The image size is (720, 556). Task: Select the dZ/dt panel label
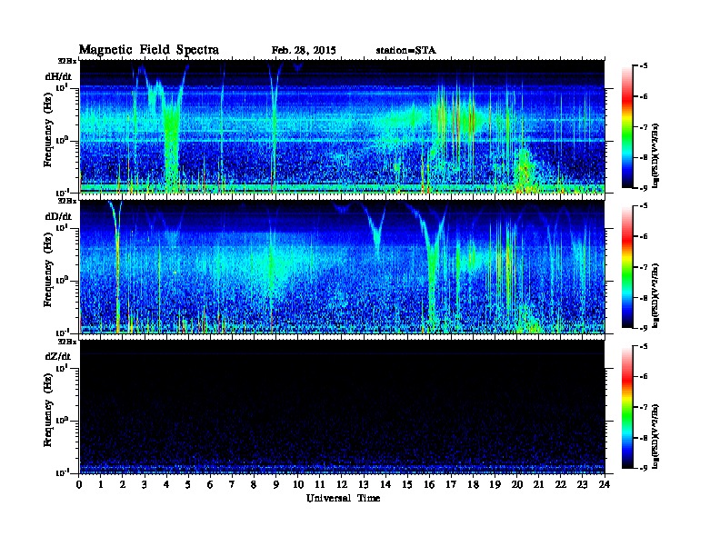tap(58, 356)
